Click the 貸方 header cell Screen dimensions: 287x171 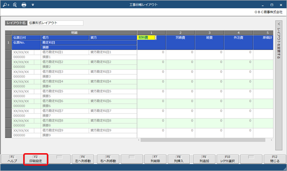(x=113, y=37)
